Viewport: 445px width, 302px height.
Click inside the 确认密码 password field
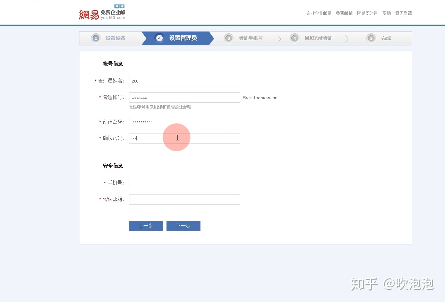click(x=184, y=138)
